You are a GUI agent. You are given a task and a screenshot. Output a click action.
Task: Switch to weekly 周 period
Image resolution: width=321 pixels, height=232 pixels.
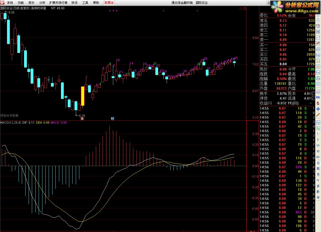pos(318,169)
